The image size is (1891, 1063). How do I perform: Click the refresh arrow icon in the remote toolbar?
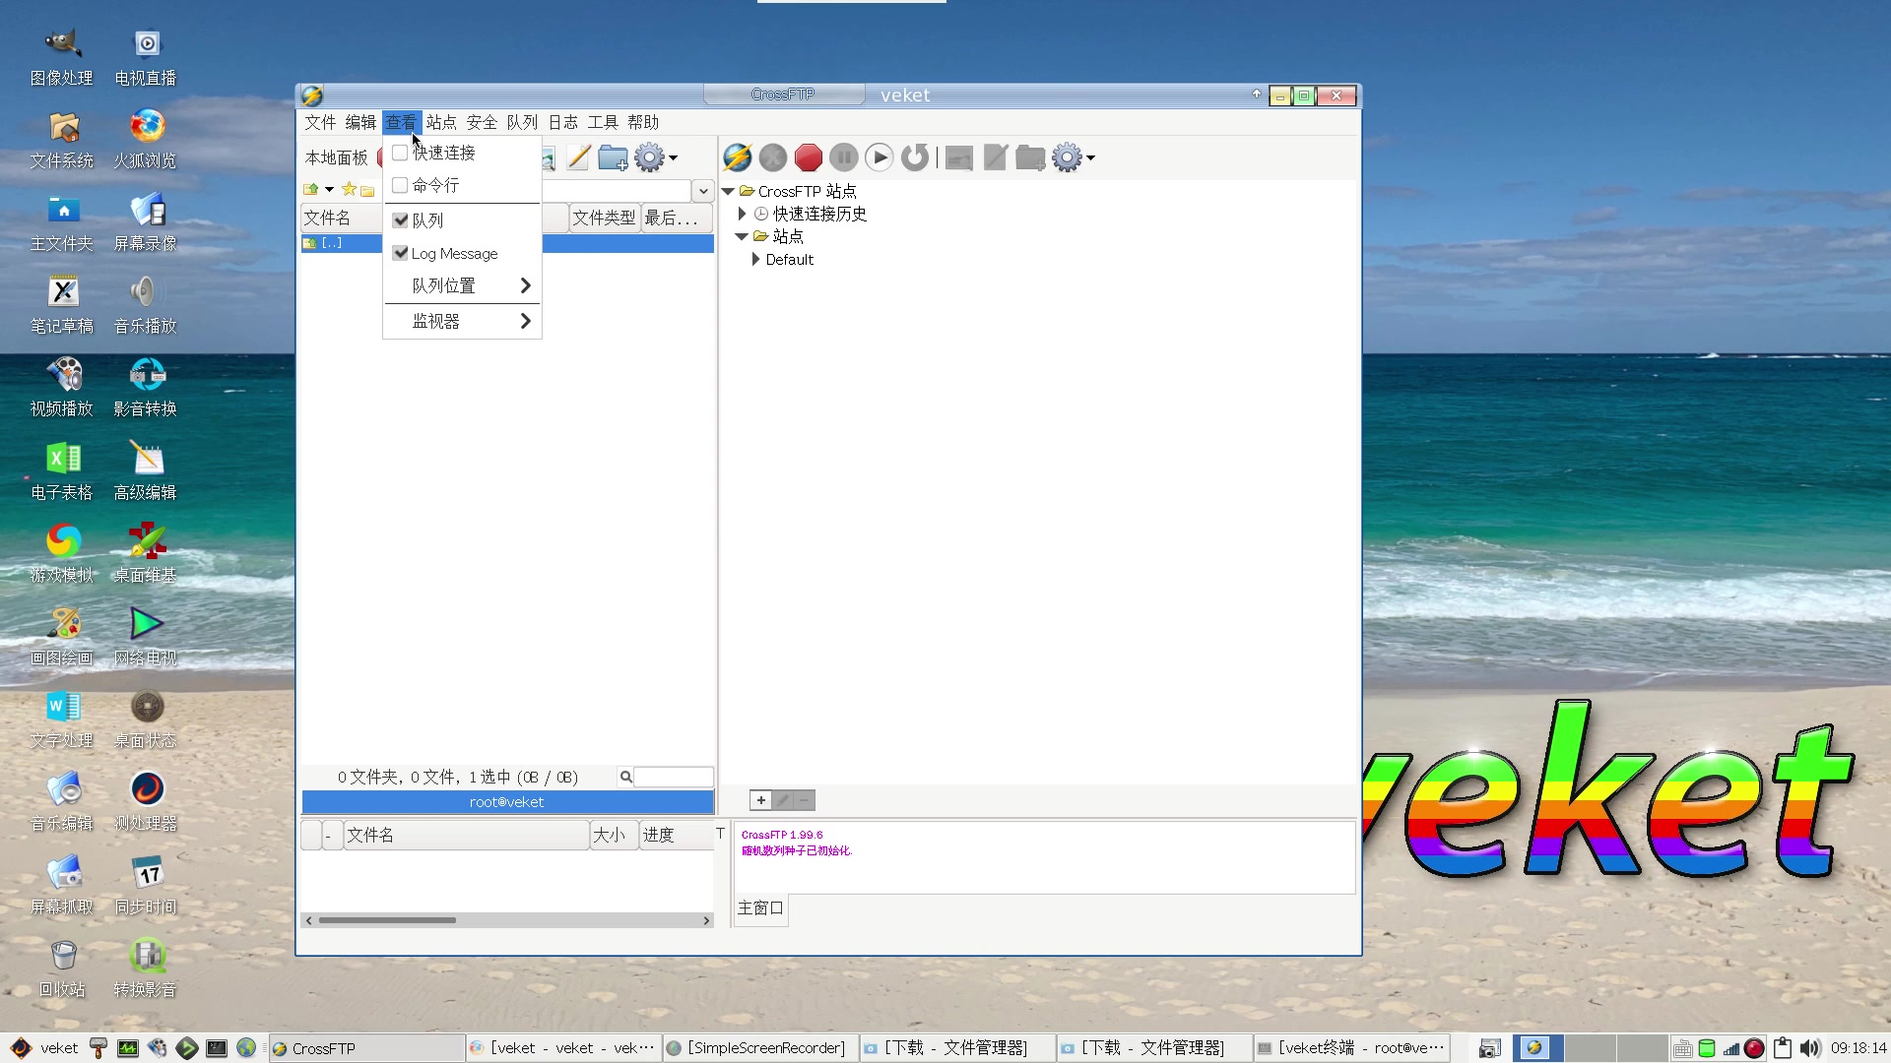(915, 157)
